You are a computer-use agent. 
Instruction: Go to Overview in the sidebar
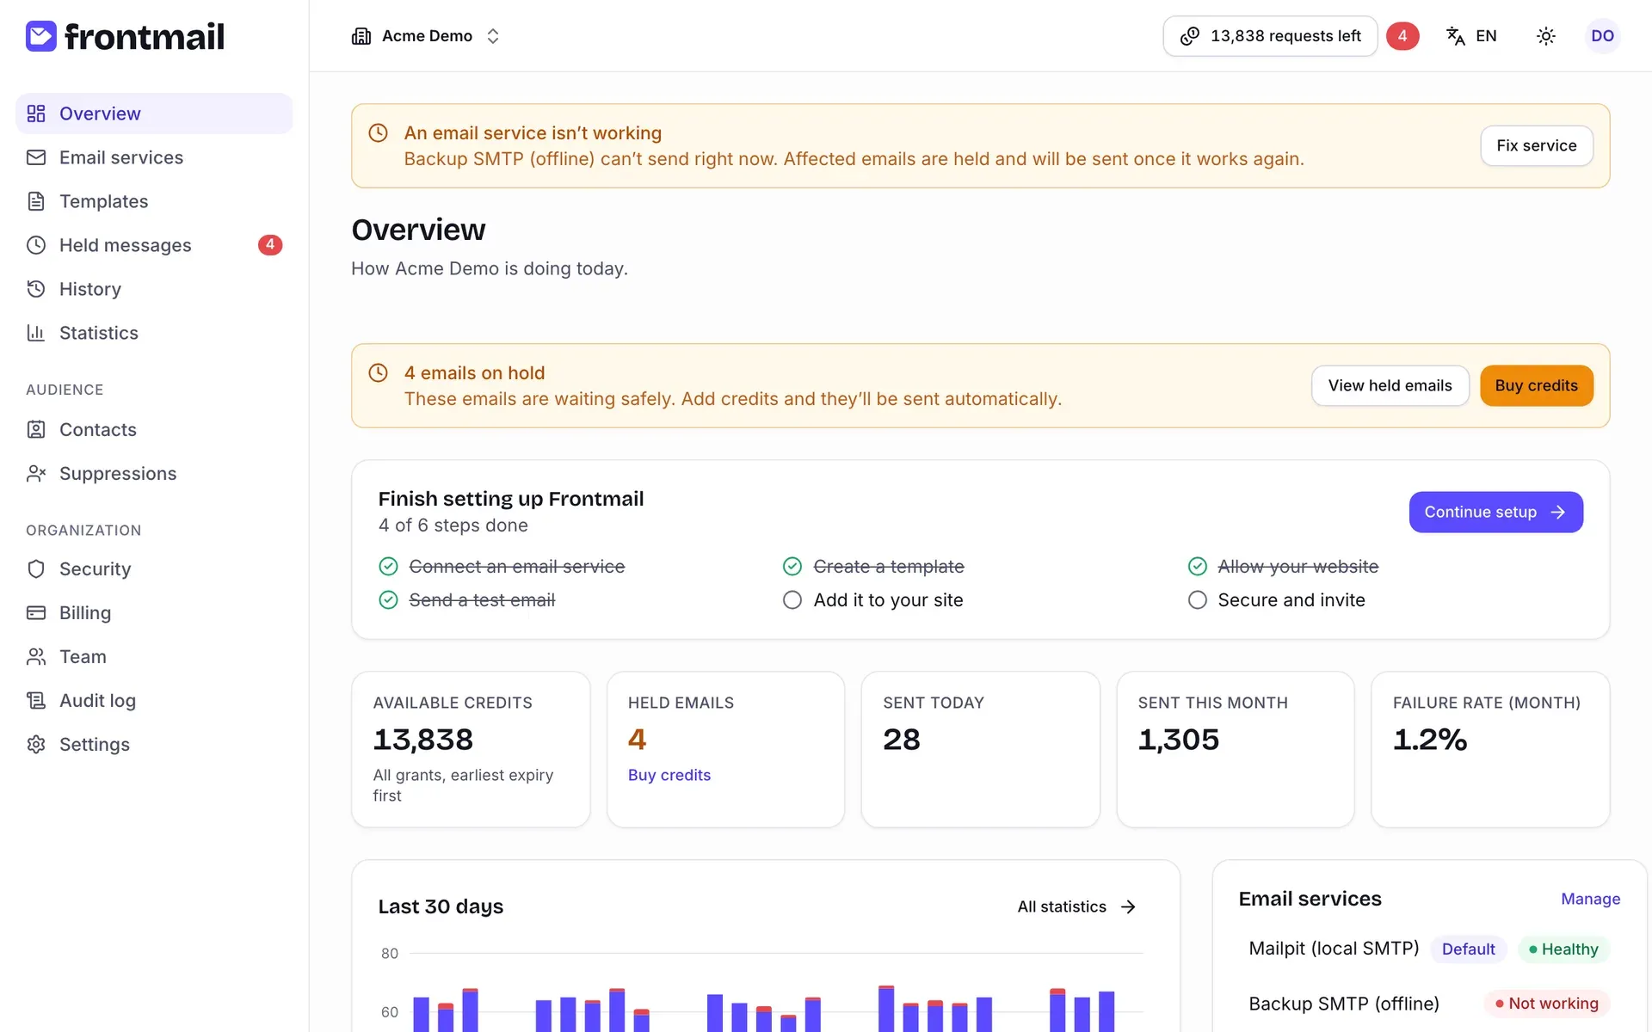click(154, 114)
